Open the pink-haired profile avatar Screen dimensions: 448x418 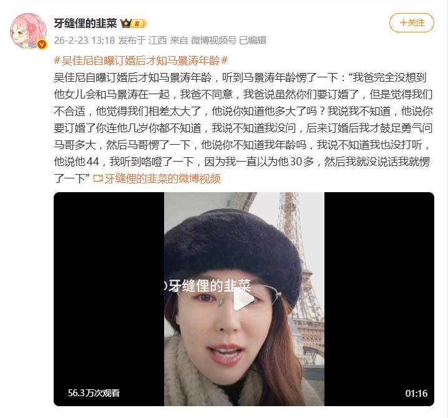click(28, 31)
